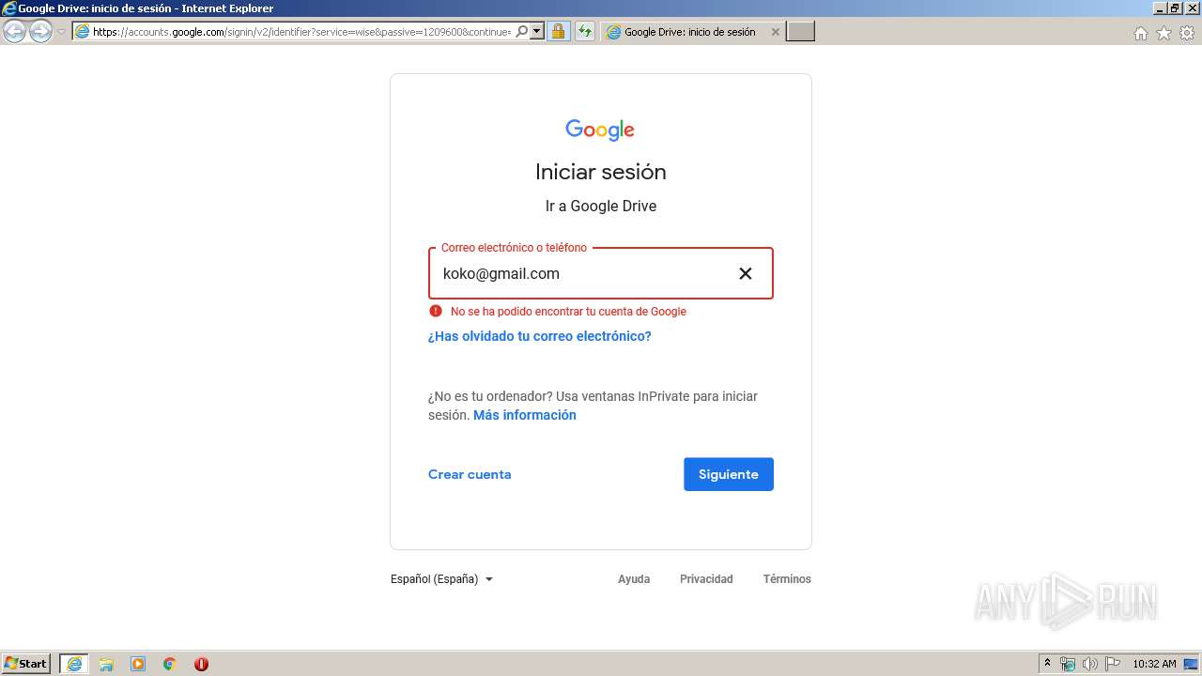Click the Iniciar sesión heading text
This screenshot has height=676, width=1202.
click(x=601, y=172)
